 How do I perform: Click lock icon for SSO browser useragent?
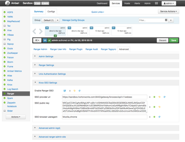(150, 117)
